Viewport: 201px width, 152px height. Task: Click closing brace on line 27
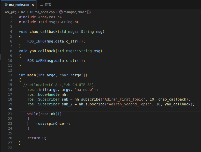point(20,143)
